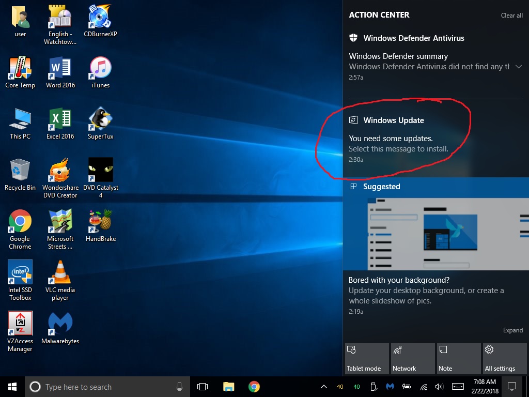
Task: Click the first Core Temp tray temperature reading
Action: [340, 387]
